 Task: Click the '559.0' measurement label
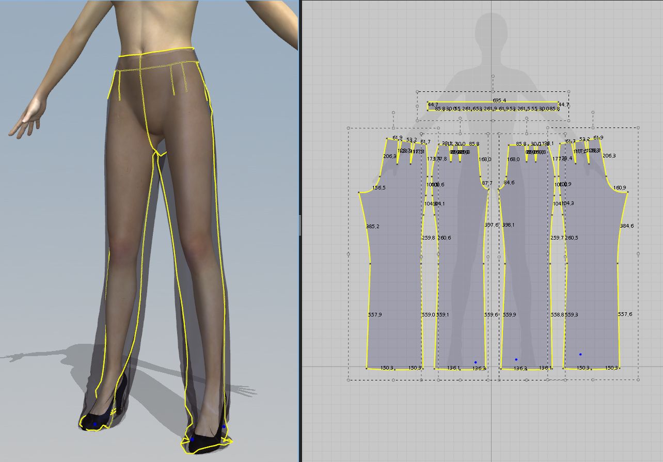[x=429, y=314]
